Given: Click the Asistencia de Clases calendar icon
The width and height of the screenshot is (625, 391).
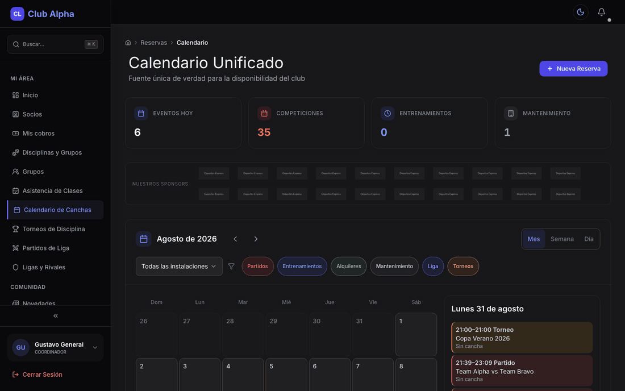Looking at the screenshot, I should point(15,191).
